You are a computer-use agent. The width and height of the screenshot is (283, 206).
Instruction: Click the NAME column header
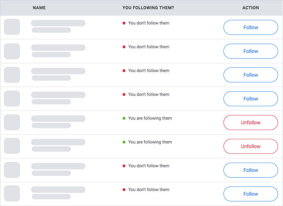click(x=39, y=8)
